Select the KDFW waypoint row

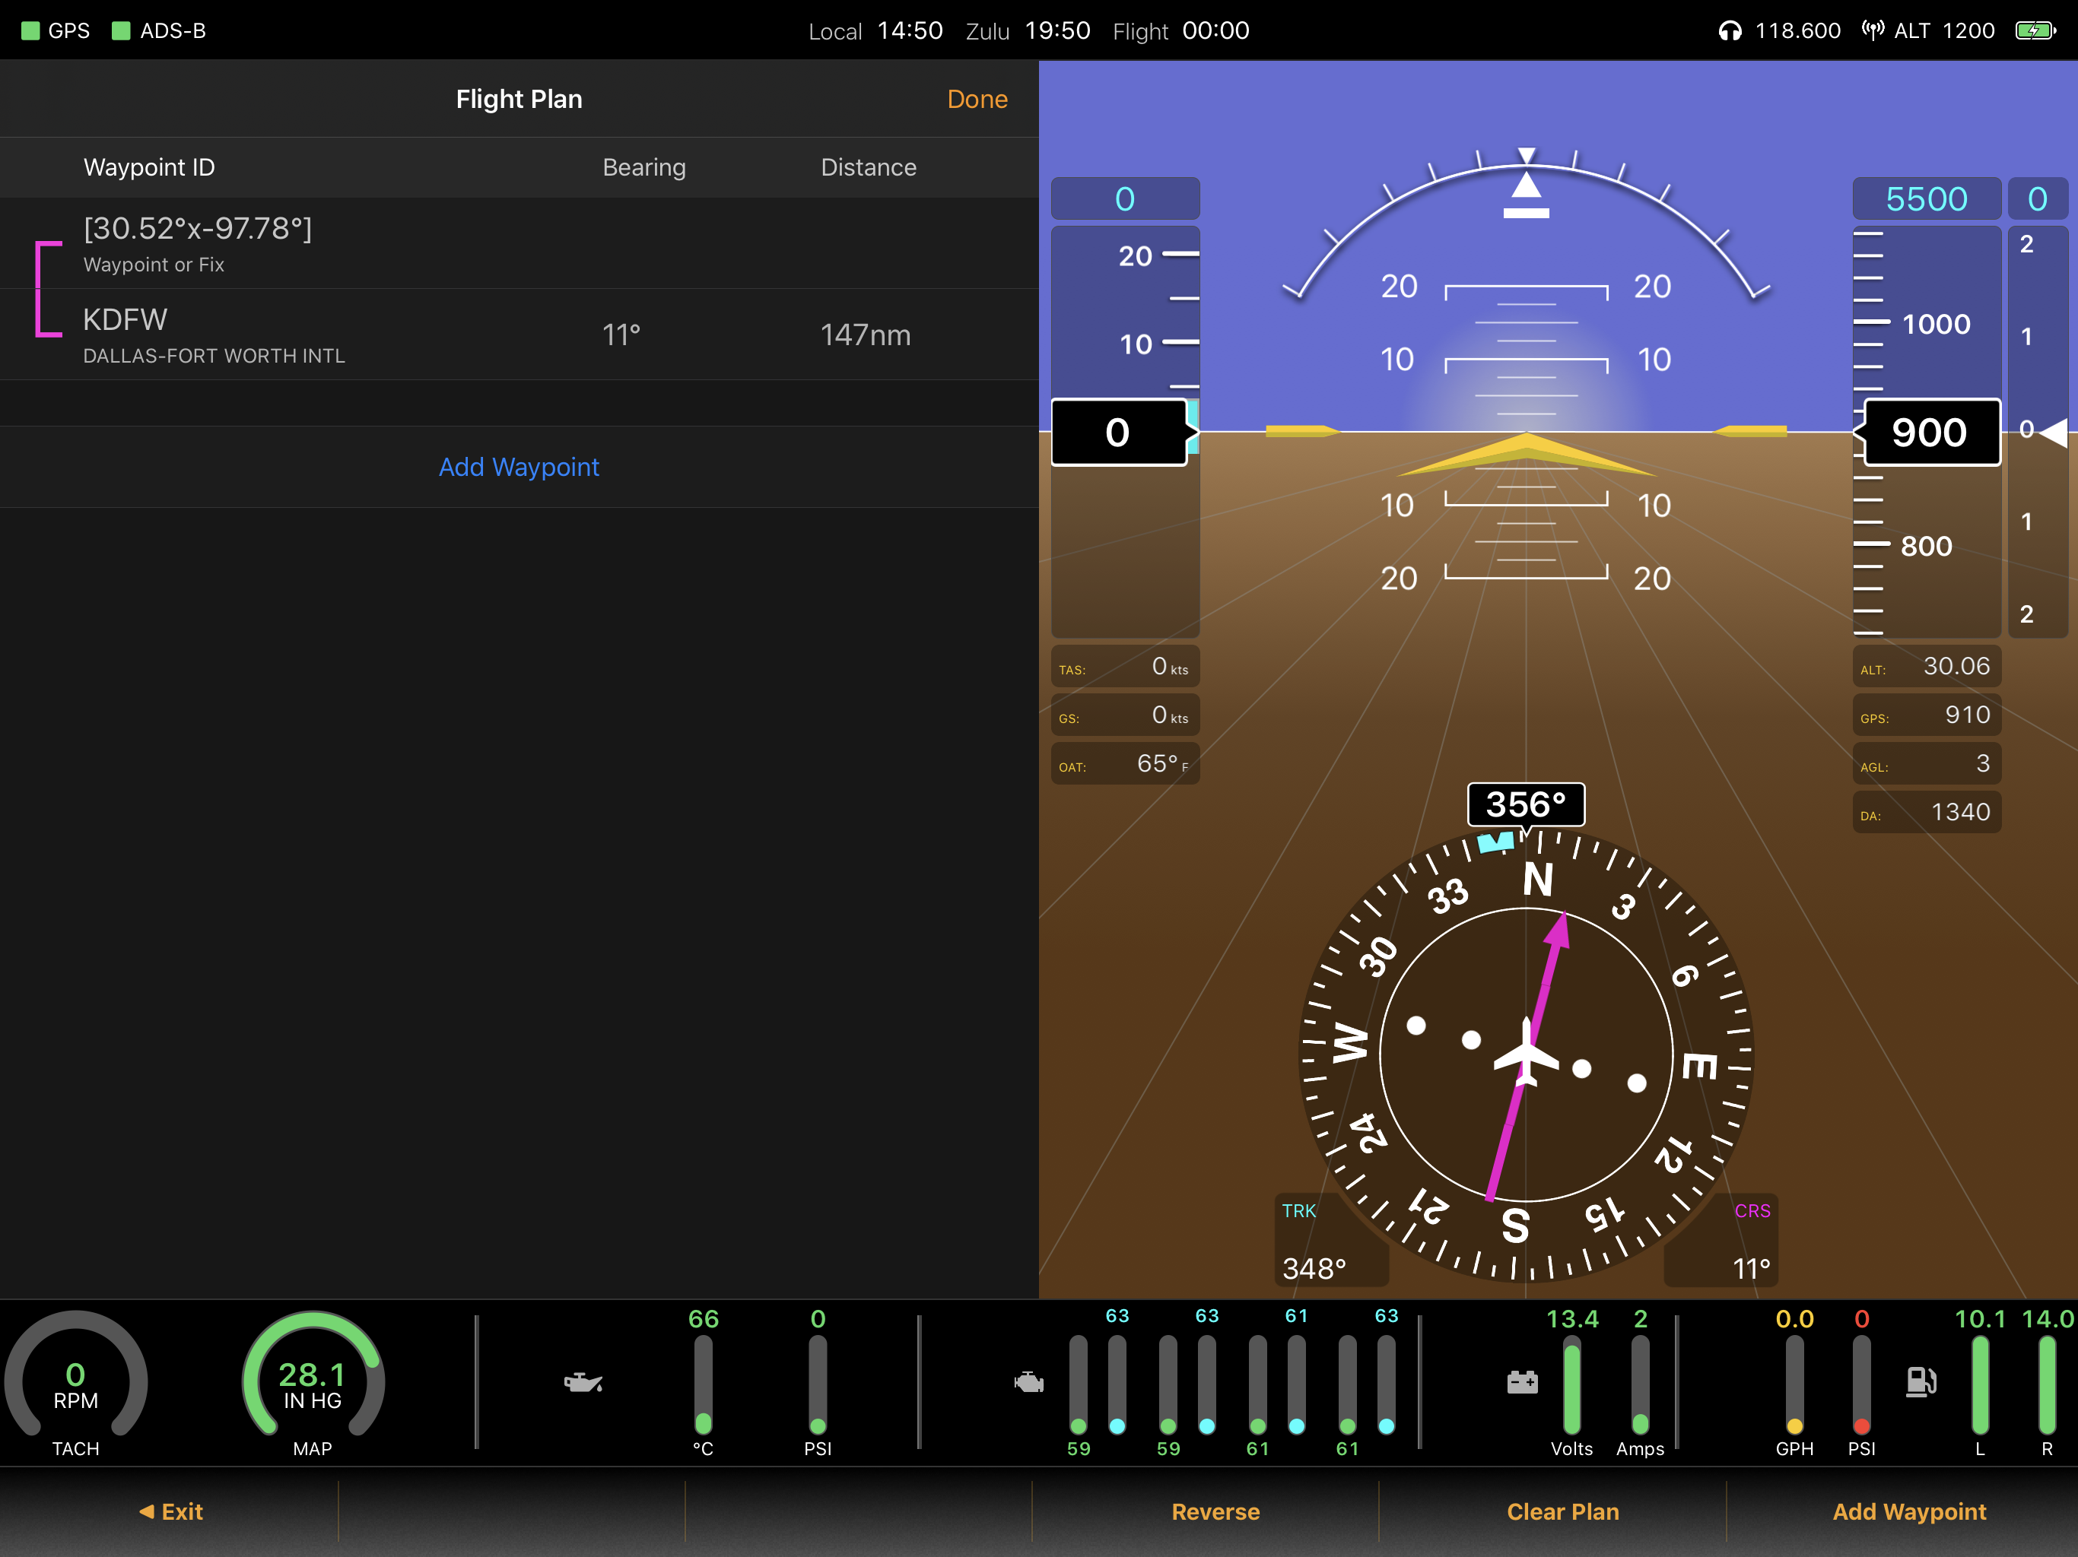coord(519,335)
